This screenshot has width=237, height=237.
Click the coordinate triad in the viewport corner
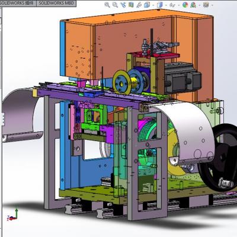13,214
